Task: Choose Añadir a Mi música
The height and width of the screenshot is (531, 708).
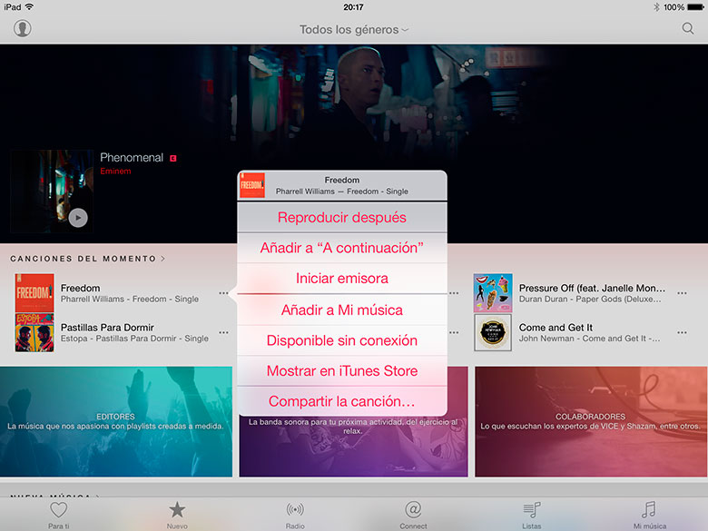Action: (x=342, y=310)
